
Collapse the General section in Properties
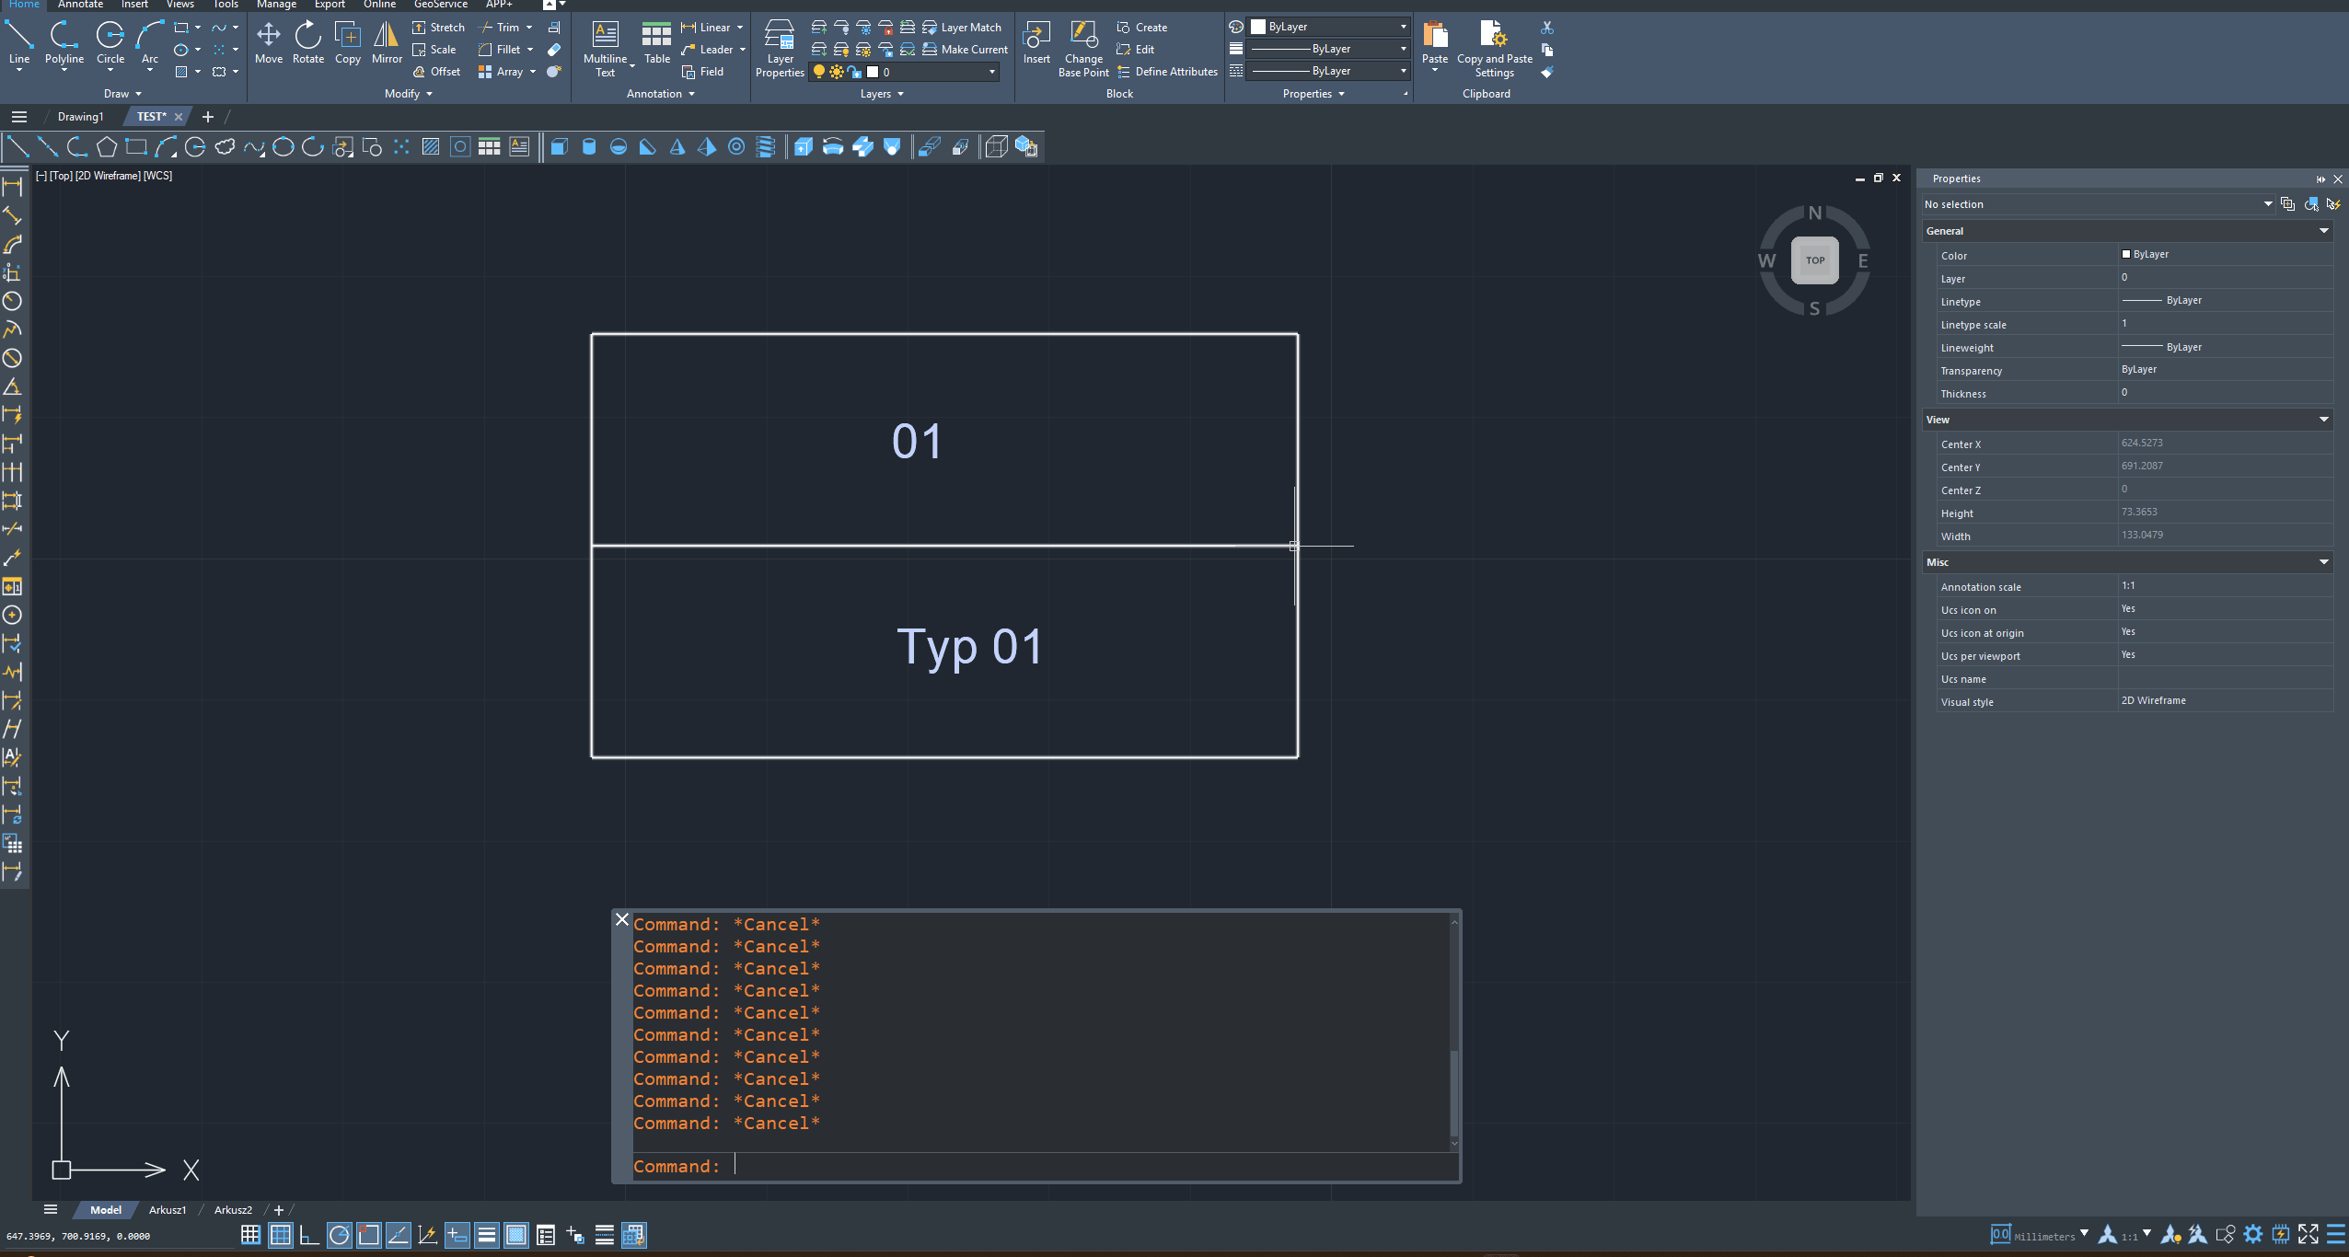coord(2323,231)
